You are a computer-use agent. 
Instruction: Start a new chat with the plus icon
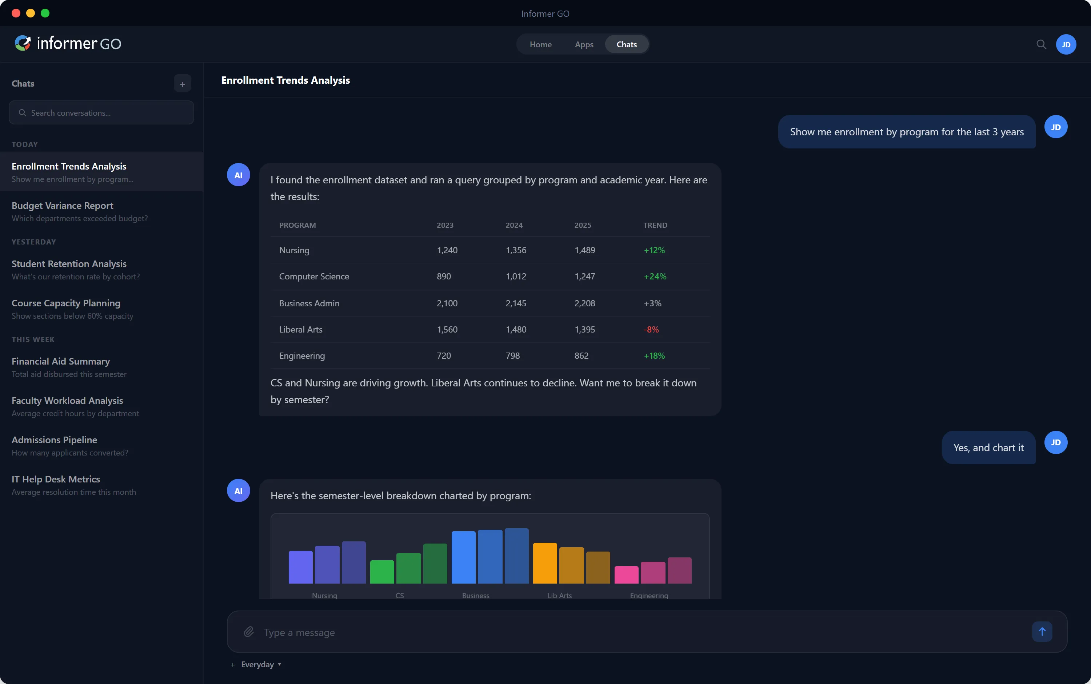click(x=182, y=83)
